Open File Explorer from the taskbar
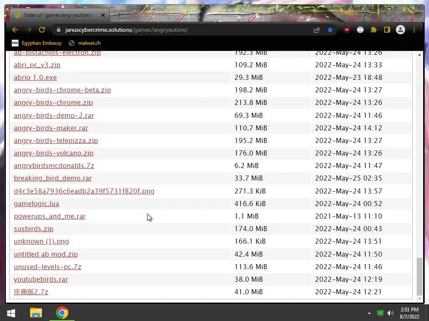429x321 pixels. click(36, 313)
